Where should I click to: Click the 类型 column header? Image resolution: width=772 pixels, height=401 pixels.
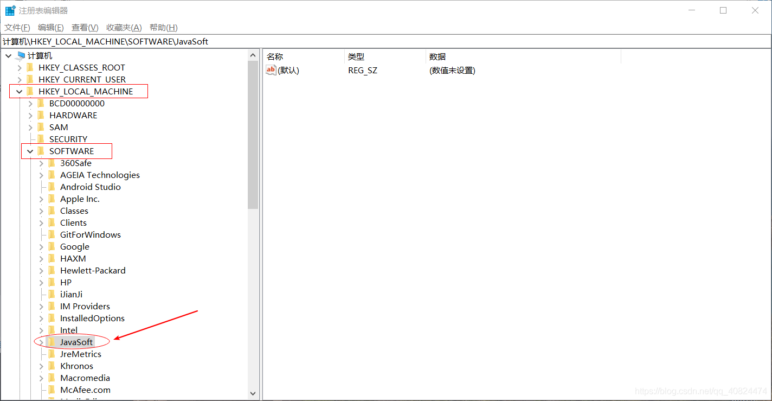356,56
